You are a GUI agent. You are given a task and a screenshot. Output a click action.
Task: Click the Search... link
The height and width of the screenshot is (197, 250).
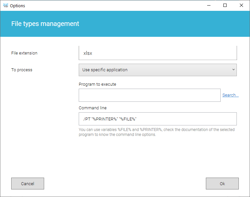[230, 95]
